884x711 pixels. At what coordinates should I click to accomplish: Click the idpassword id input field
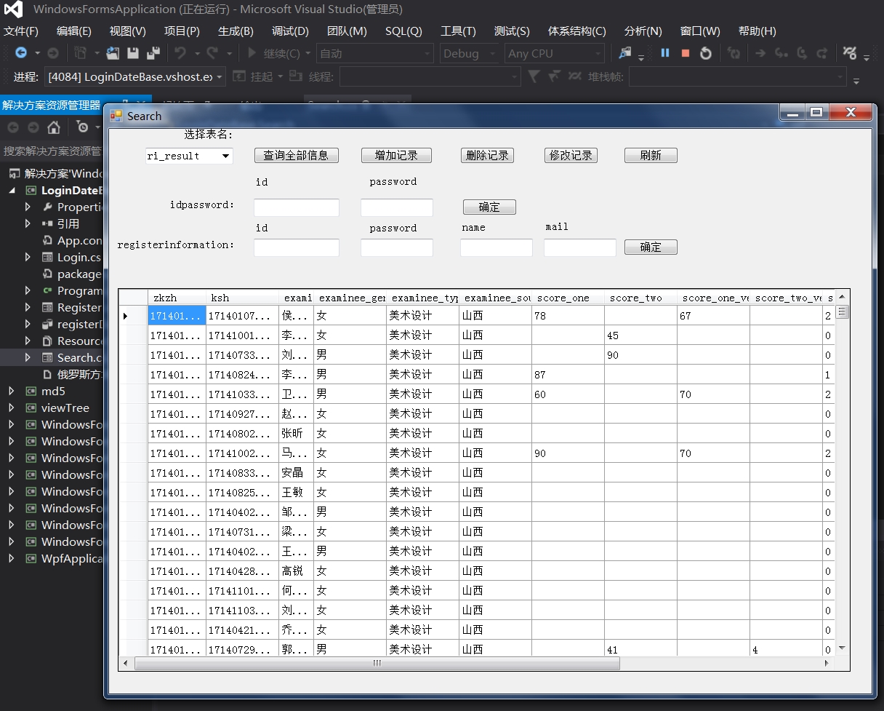(x=297, y=207)
